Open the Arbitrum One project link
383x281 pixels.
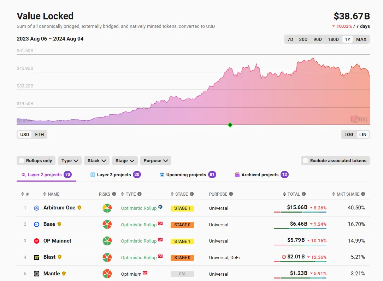(59, 208)
